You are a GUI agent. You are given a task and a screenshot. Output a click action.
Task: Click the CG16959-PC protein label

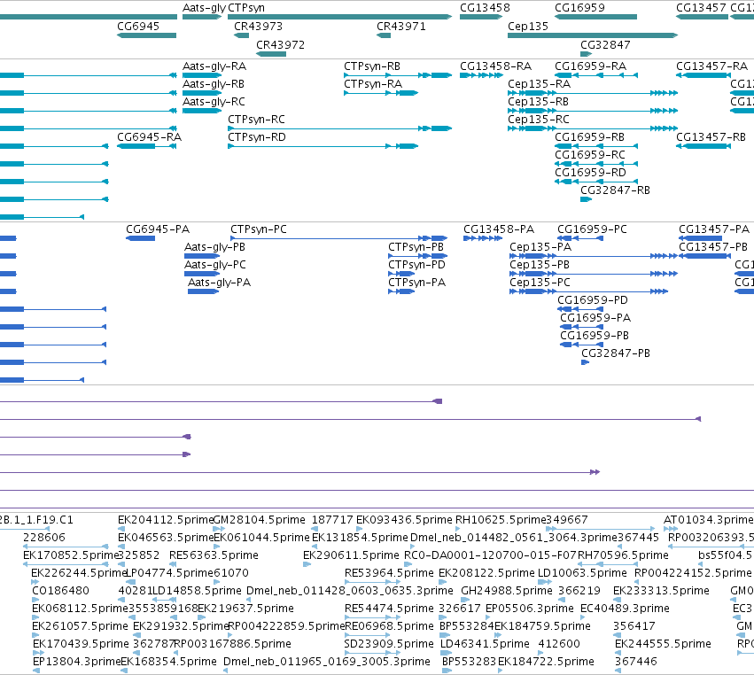[592, 229]
